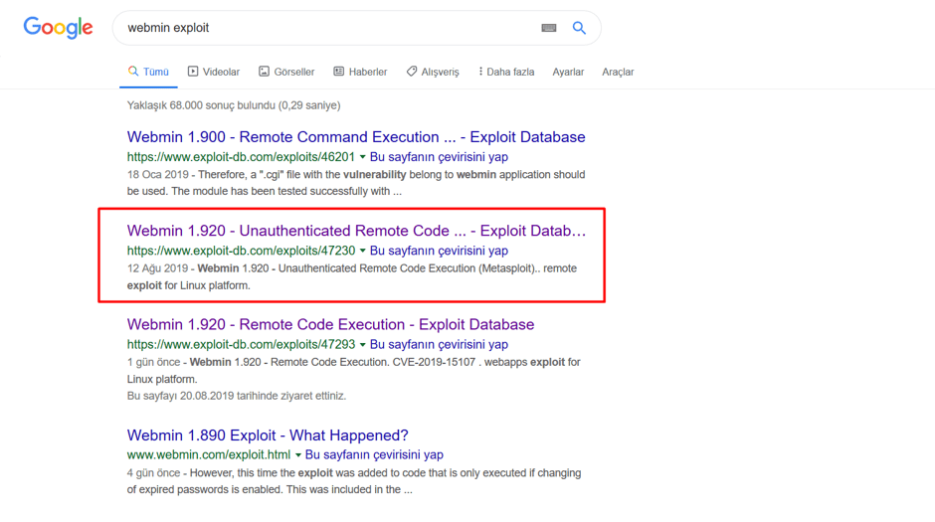Open Araçlar tools menu
The width and height of the screenshot is (935, 522).
(618, 72)
